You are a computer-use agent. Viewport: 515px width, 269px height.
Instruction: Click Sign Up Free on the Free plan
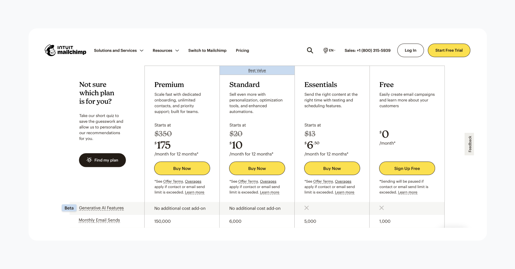(x=407, y=168)
